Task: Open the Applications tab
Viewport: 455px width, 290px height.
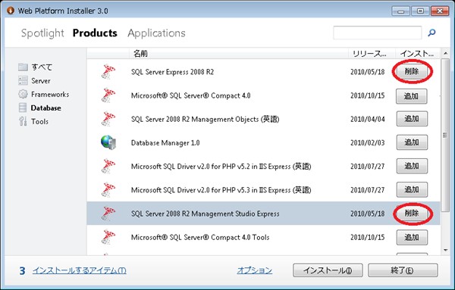Action: coord(156,33)
